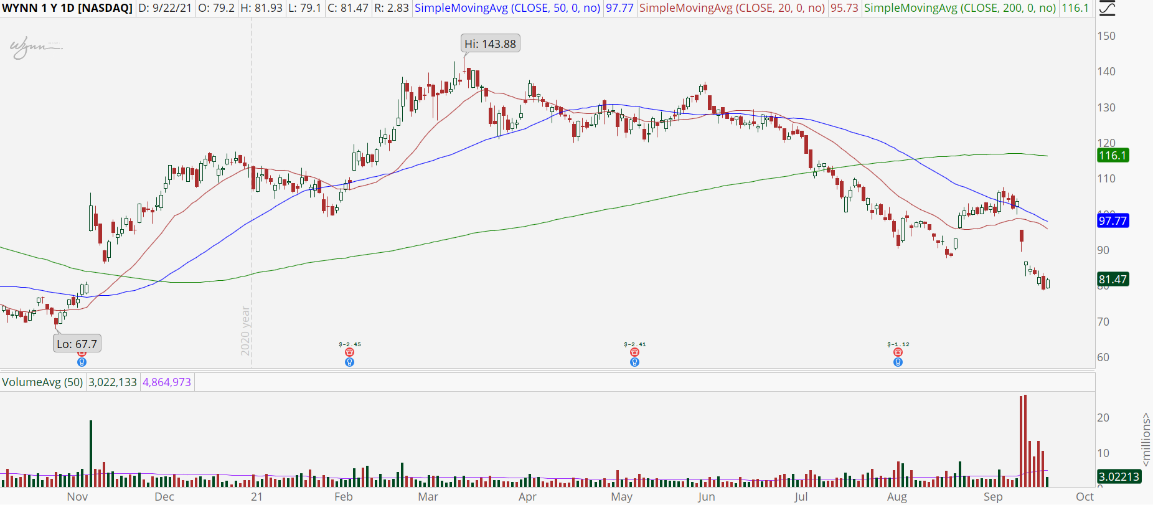Screen dimensions: 1153x505
Task: Click the $-2.45 earnings label
Action: click(350, 344)
